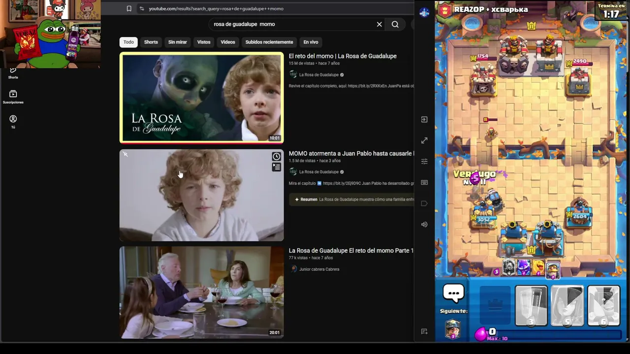The height and width of the screenshot is (354, 630).
Task: Click title 'El reto del momo | La Rosa de Guadalupe'
Action: [343, 56]
